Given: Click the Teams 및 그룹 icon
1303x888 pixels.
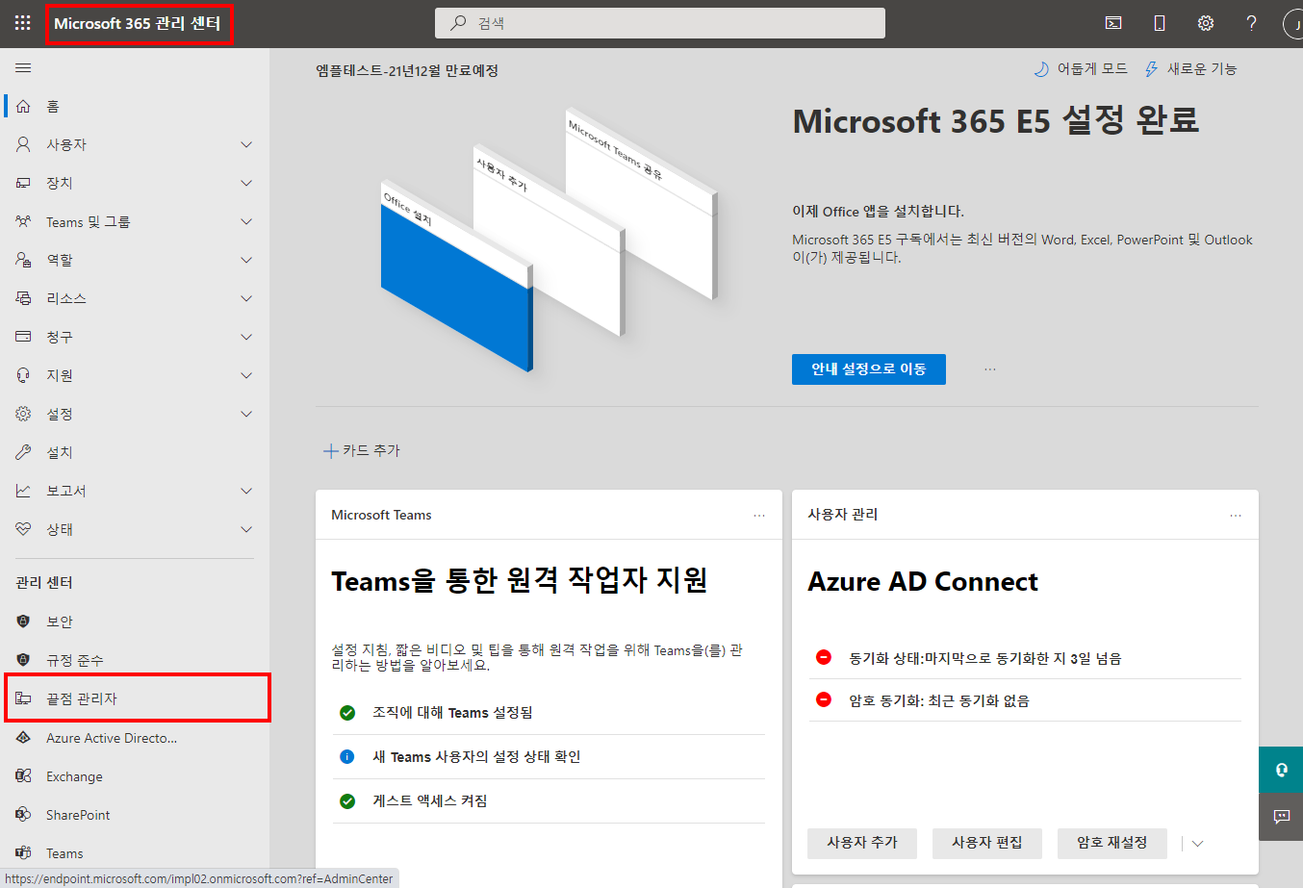Looking at the screenshot, I should pos(23,221).
